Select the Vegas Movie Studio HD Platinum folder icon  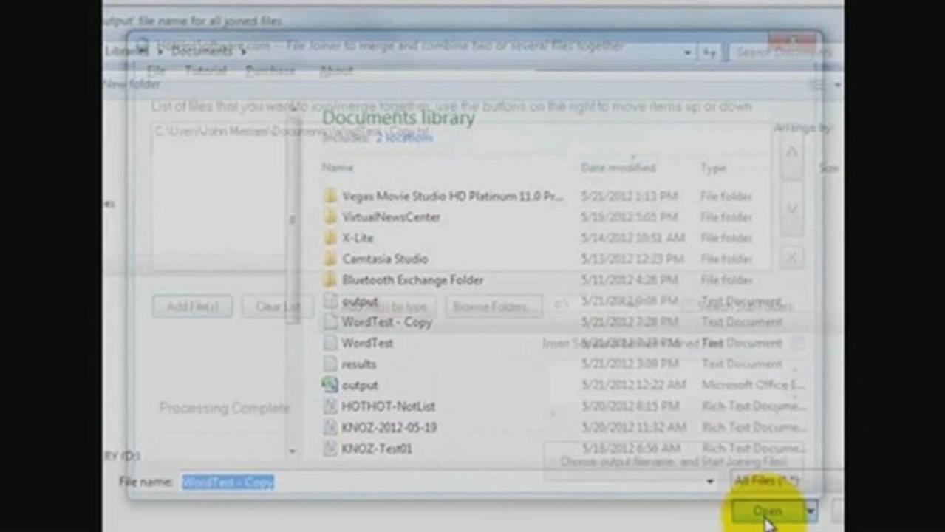point(330,197)
